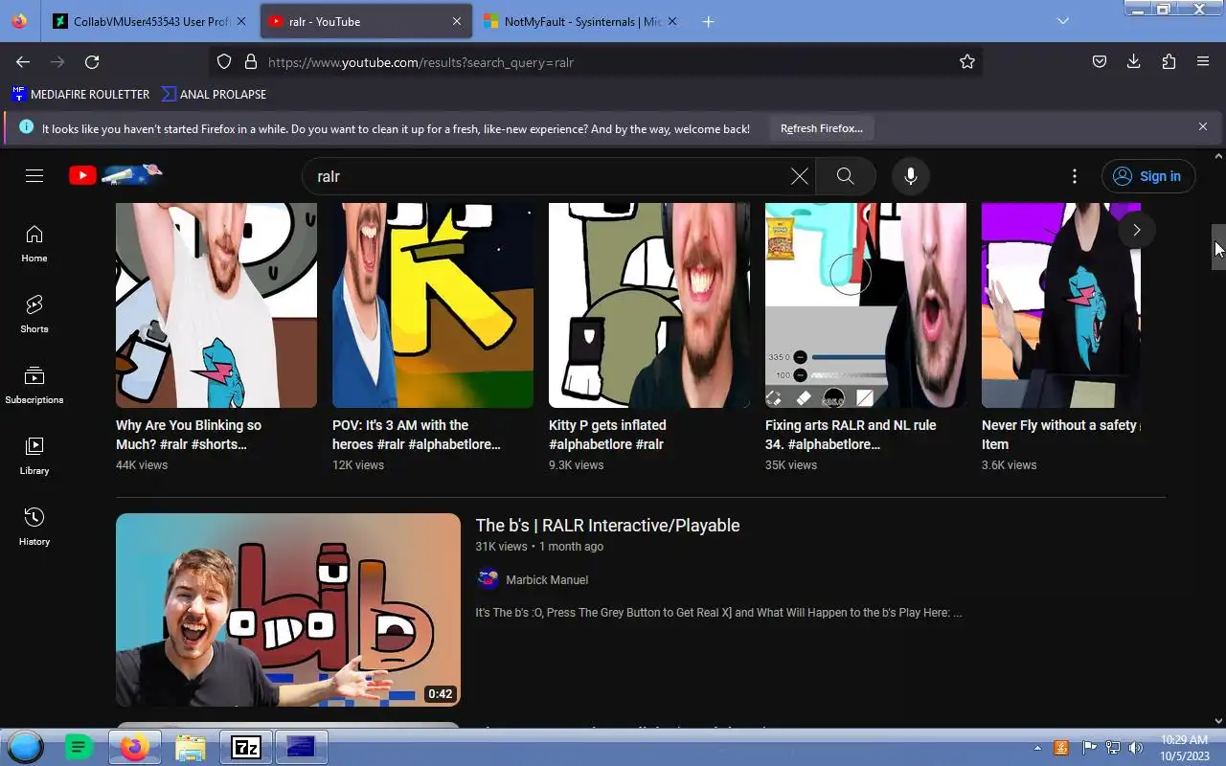This screenshot has width=1226, height=766.
Task: Close the ralr YouTube tab
Action: [x=457, y=21]
